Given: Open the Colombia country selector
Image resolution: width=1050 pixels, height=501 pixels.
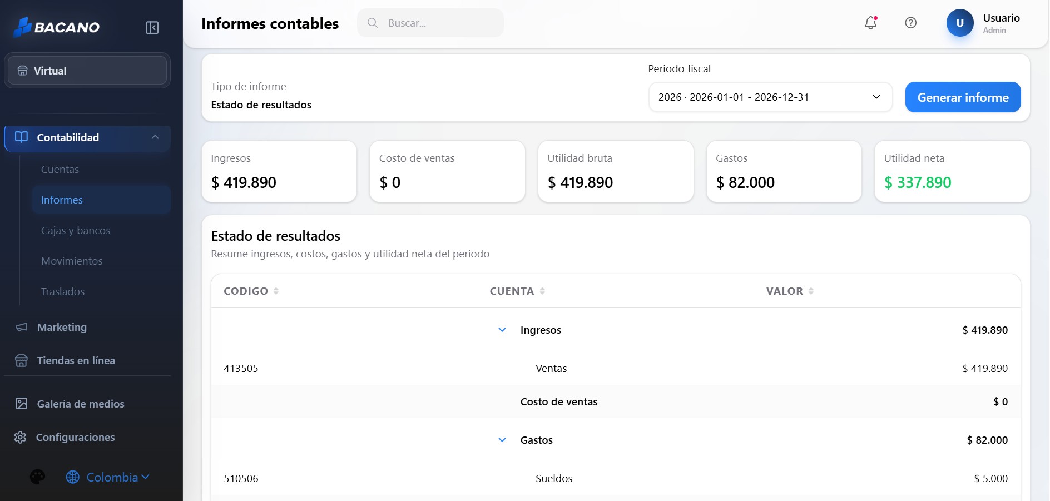Looking at the screenshot, I should (108, 477).
